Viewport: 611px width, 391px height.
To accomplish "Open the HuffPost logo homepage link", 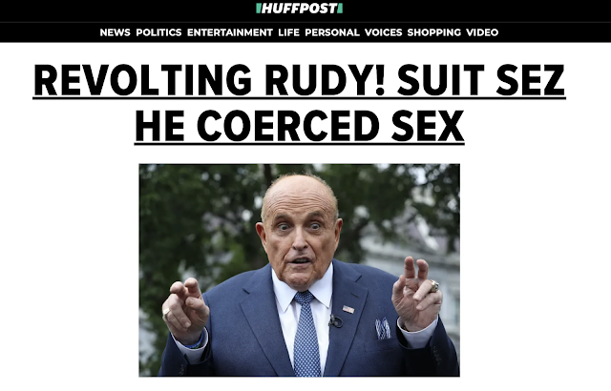I will tap(299, 9).
